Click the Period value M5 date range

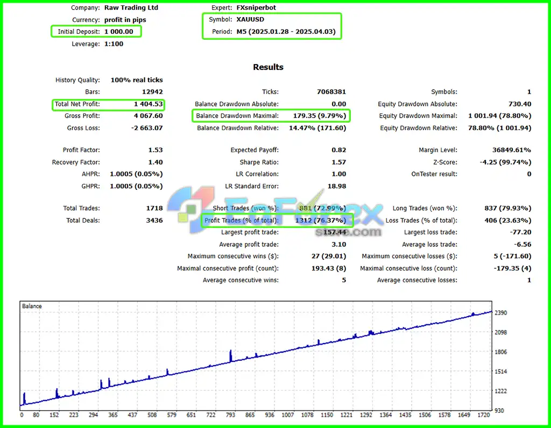pos(286,32)
